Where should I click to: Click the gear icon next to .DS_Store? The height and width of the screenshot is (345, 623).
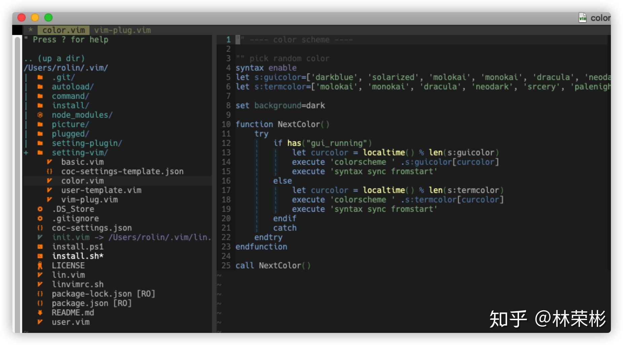tap(40, 209)
